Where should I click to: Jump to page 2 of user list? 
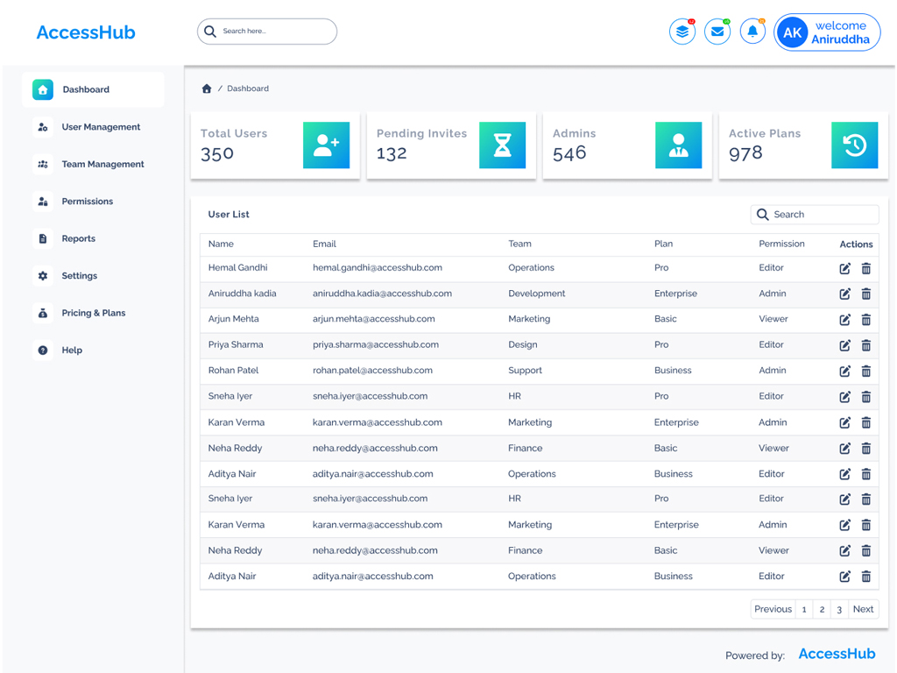(x=822, y=609)
